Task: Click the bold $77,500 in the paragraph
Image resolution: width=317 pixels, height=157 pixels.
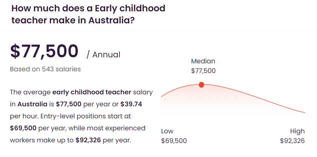Action: coord(69,104)
